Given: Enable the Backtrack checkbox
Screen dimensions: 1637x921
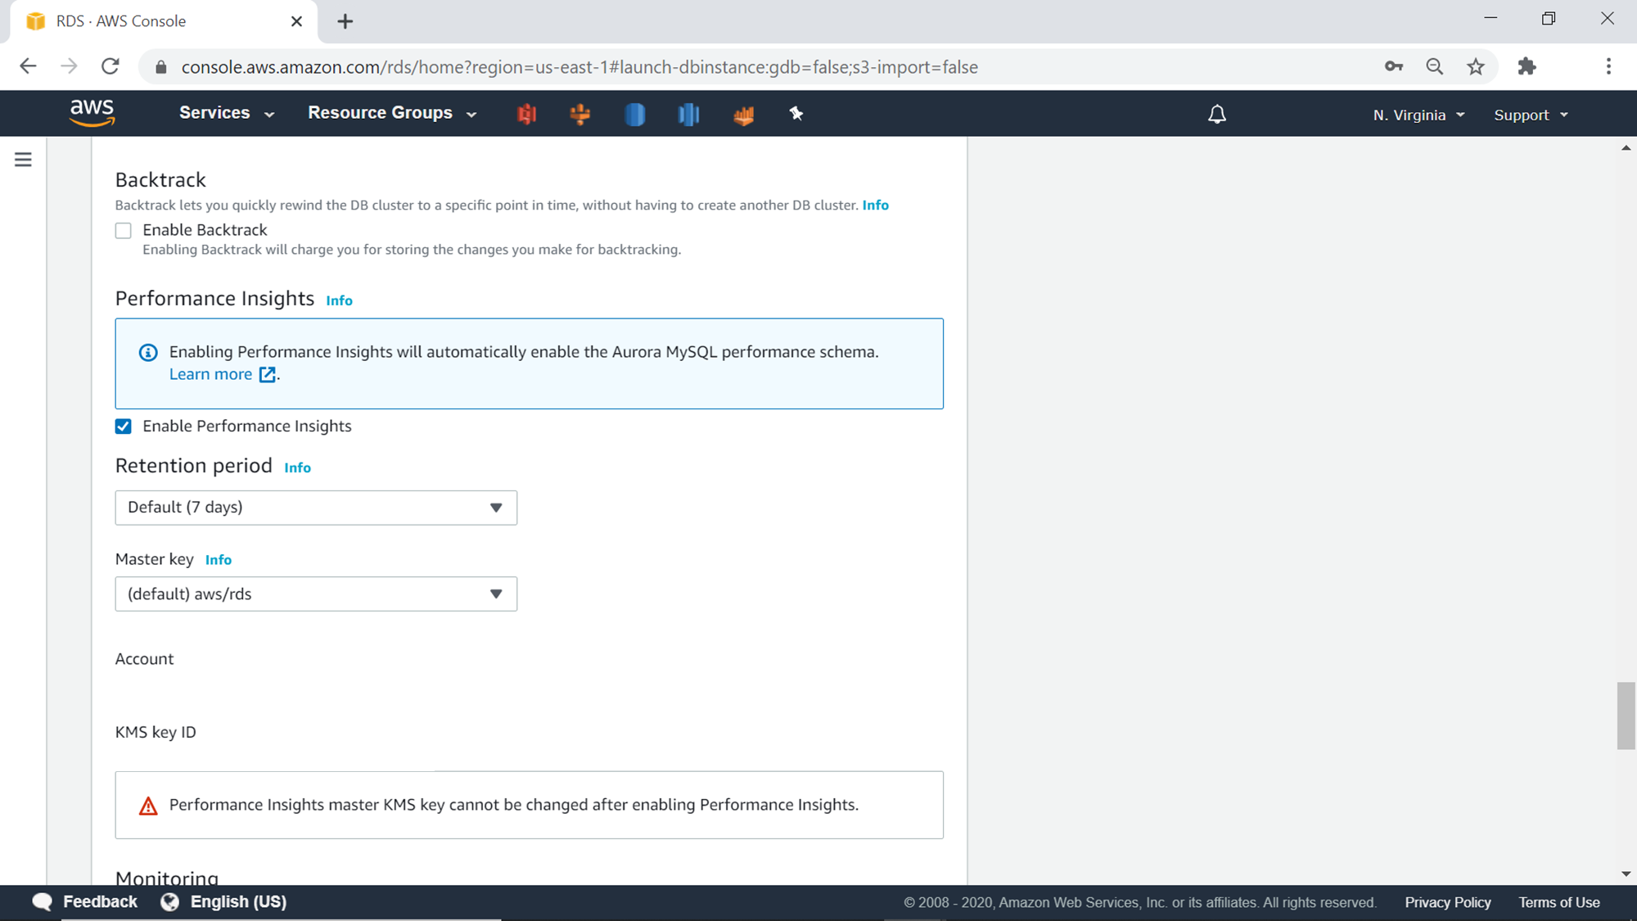Looking at the screenshot, I should click(x=124, y=231).
